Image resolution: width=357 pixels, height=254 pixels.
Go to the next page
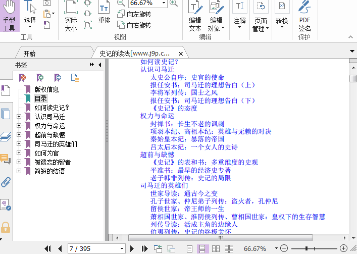(132, 248)
